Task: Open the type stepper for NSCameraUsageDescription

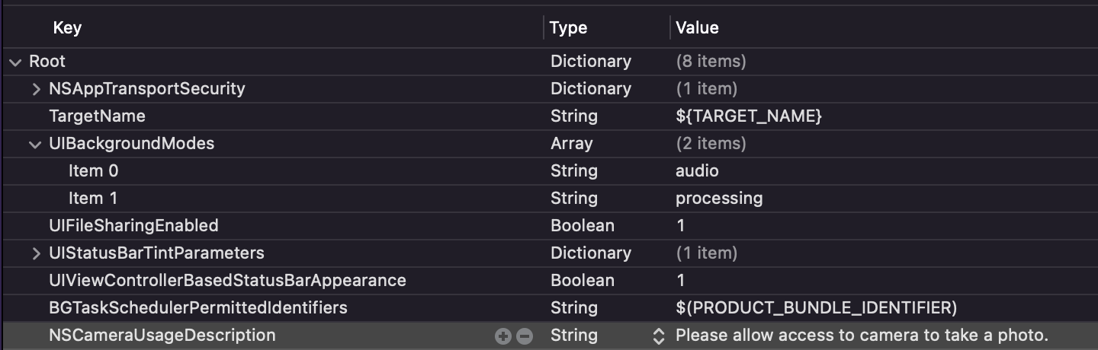Action: (x=658, y=336)
